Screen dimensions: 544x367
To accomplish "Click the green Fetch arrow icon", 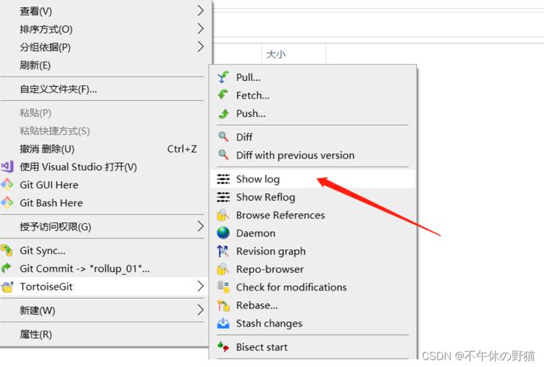I will 223,95.
